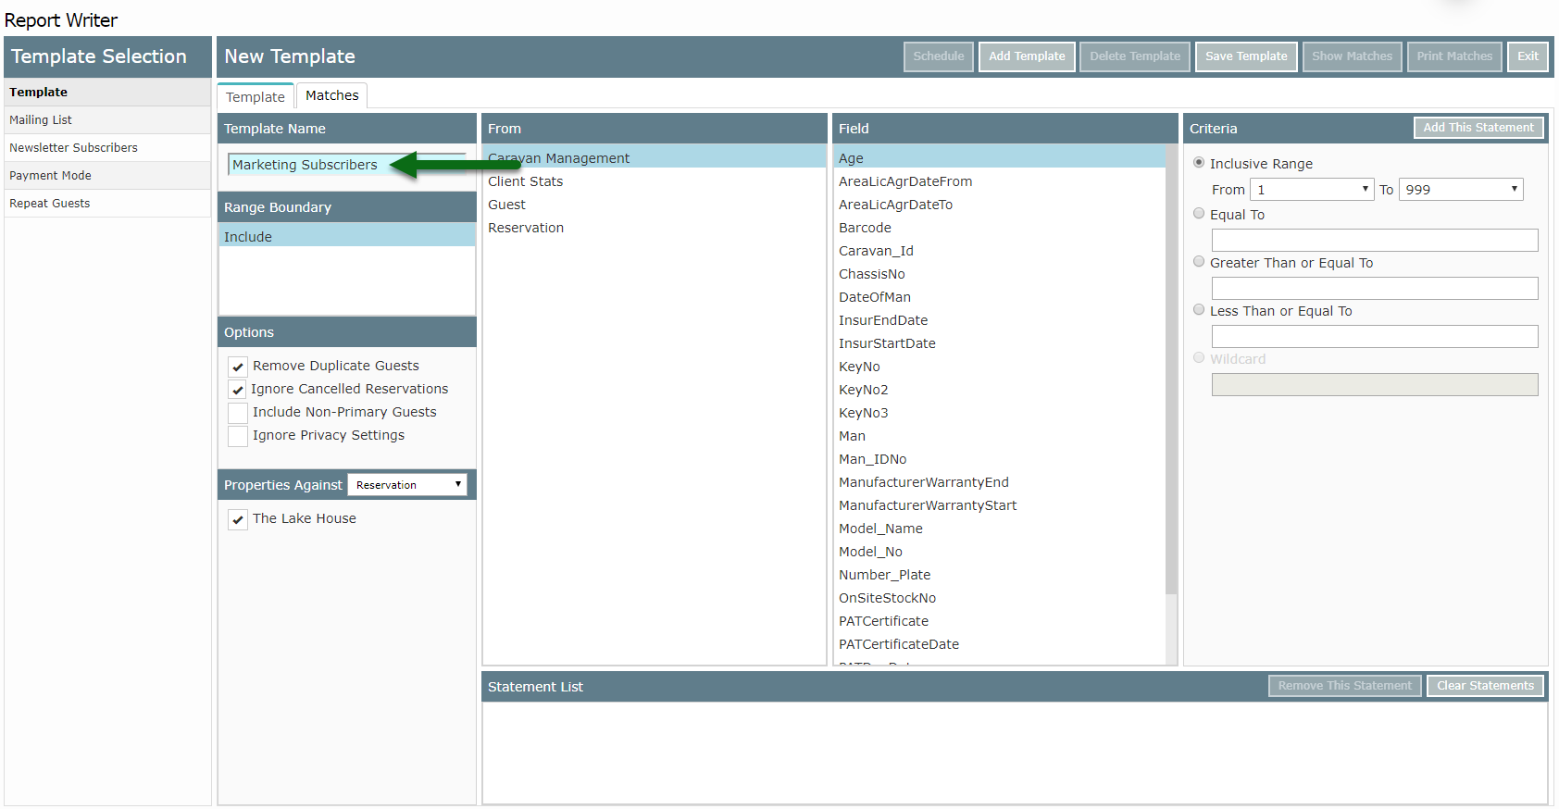Open Repeat Guests template
The image size is (1559, 809).
click(x=107, y=204)
